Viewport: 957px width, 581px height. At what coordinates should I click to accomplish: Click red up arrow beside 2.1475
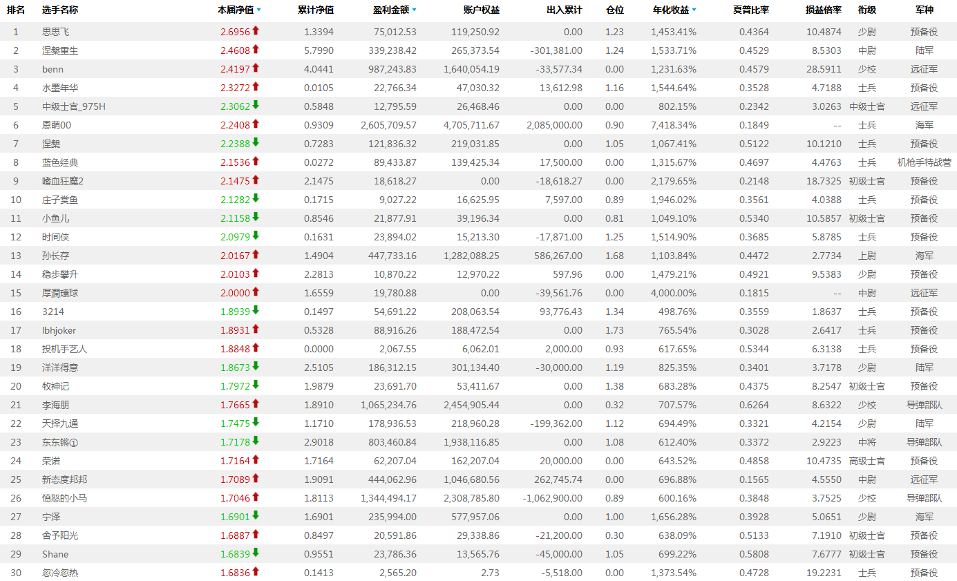[x=256, y=180]
